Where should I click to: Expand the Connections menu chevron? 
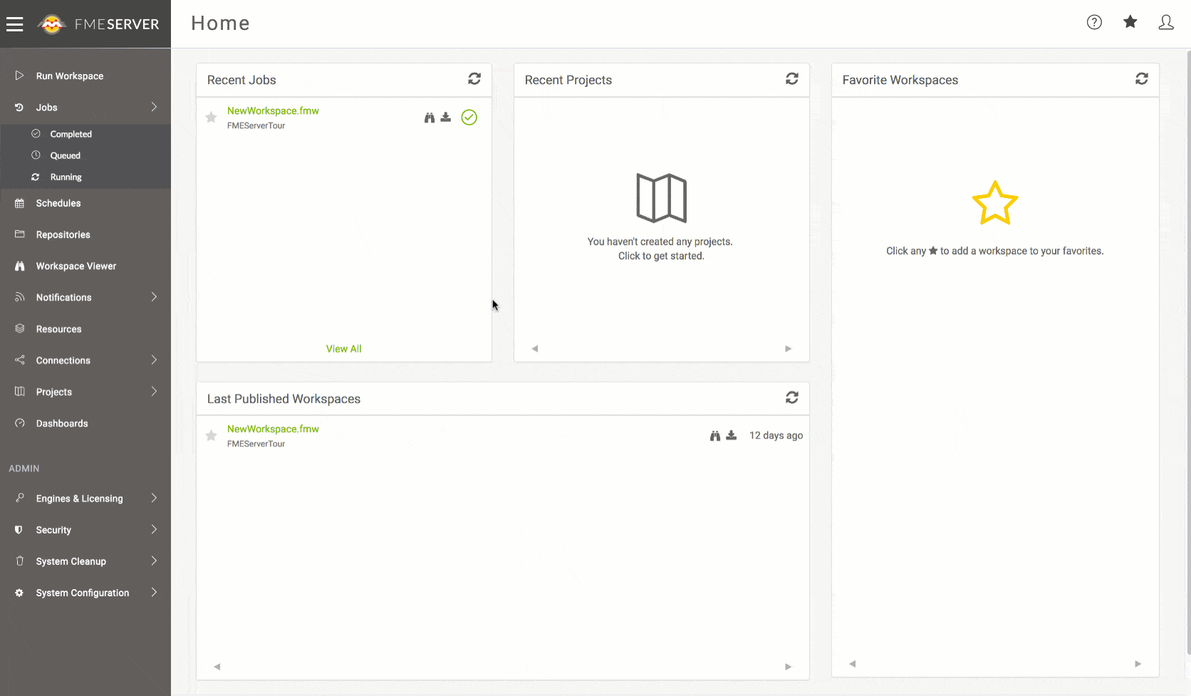point(154,360)
